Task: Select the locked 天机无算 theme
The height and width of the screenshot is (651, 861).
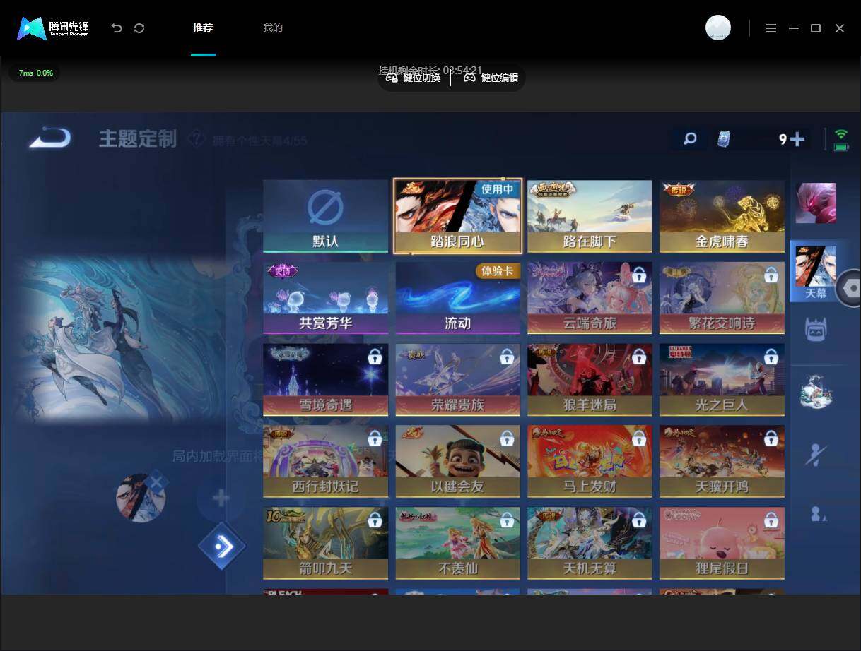Action: point(590,543)
